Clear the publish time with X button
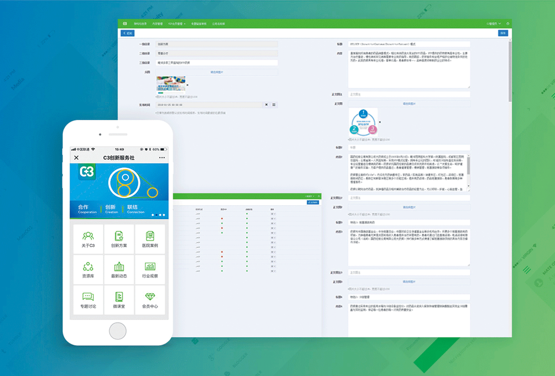555x376 pixels. click(266, 105)
